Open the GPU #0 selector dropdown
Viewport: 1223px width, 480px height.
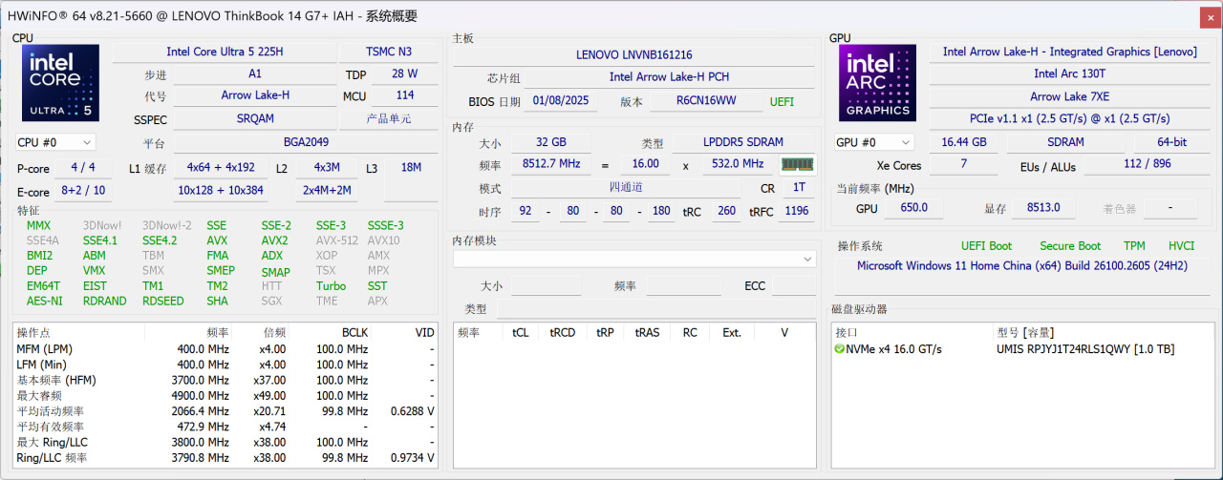coord(873,142)
